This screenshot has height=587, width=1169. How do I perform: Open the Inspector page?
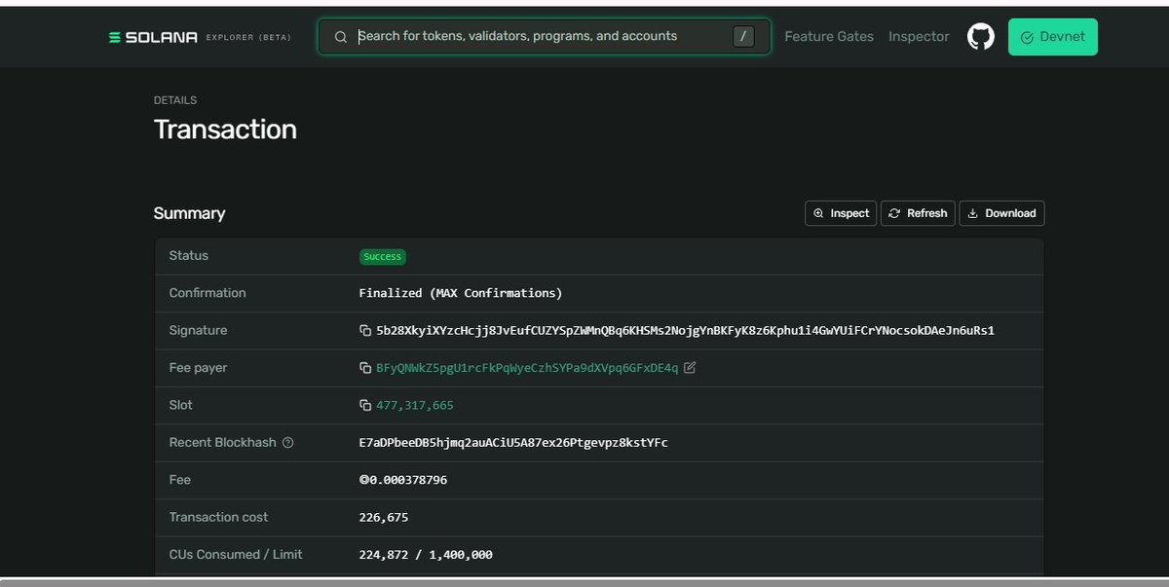click(919, 37)
